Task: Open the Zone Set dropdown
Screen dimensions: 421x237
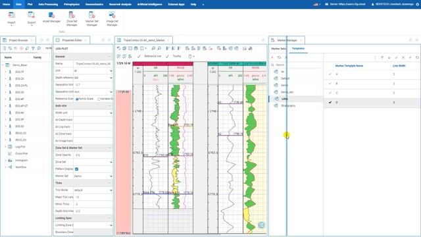Action: click(93, 162)
